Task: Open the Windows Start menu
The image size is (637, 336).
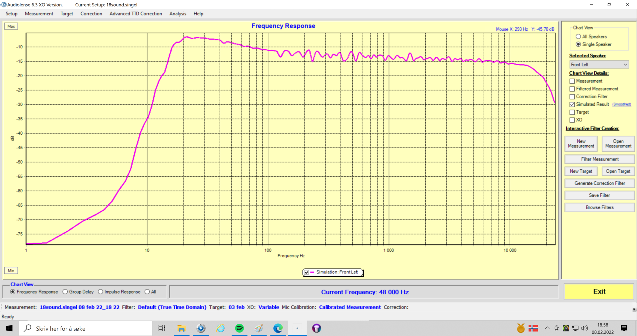Action: [x=9, y=328]
